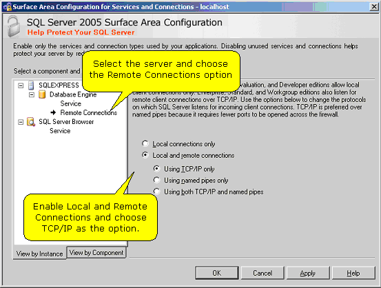381x288 pixels.
Task: Select Remote Connections tree item
Action: [x=88, y=112]
